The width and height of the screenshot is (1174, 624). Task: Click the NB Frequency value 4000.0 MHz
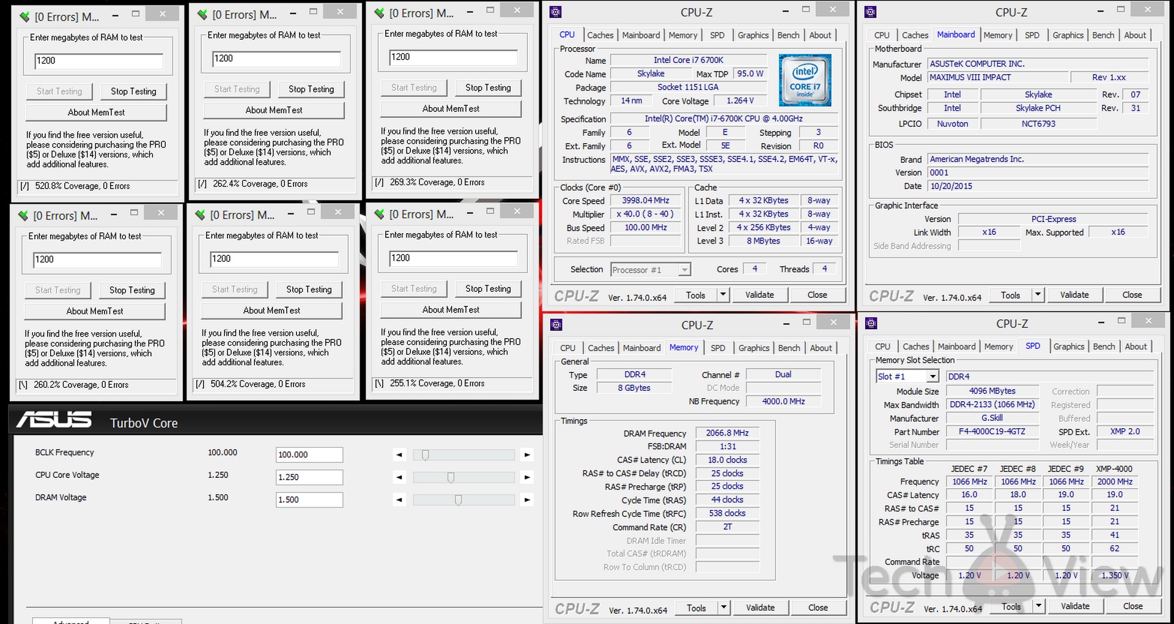click(x=783, y=401)
